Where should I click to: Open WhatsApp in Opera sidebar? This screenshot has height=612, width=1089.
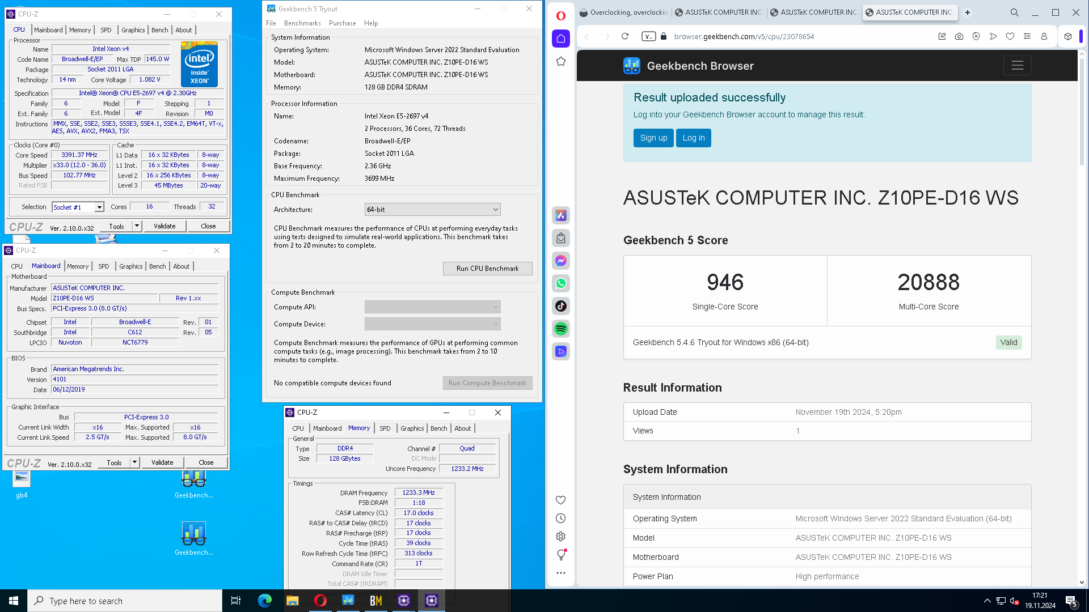(x=561, y=283)
